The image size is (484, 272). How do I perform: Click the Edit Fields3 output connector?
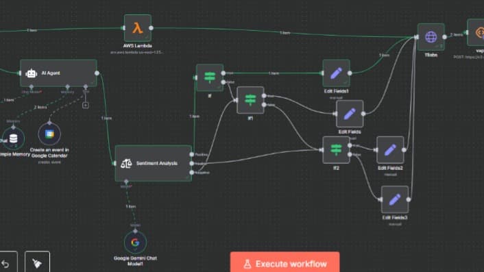pos(409,199)
